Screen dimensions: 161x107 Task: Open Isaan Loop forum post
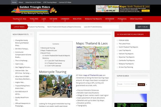click(x=20, y=64)
